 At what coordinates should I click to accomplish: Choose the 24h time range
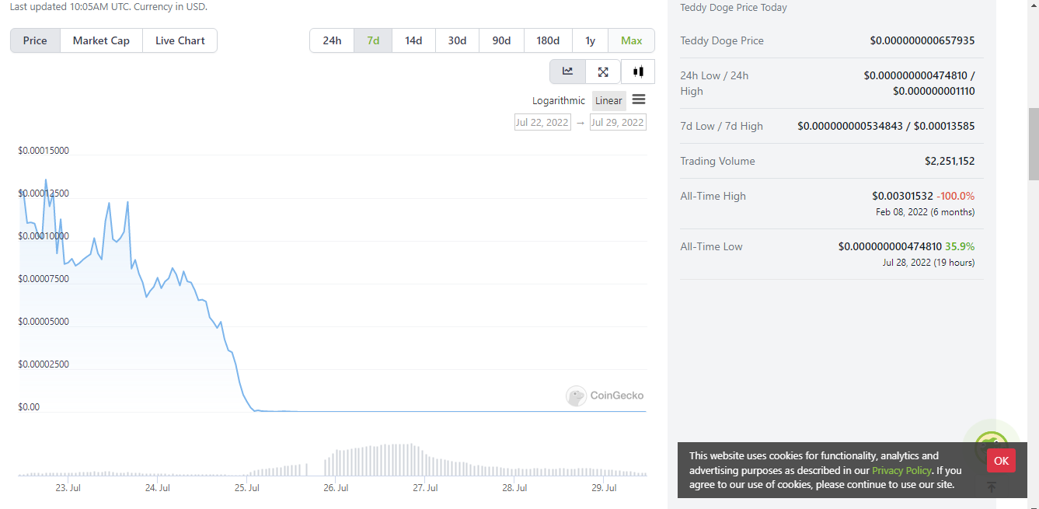pos(332,40)
